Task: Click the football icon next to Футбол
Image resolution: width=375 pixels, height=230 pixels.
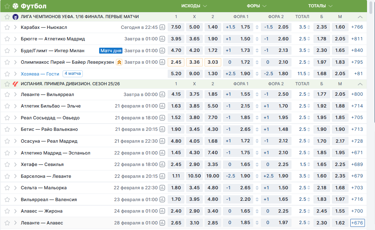Action: [15, 6]
